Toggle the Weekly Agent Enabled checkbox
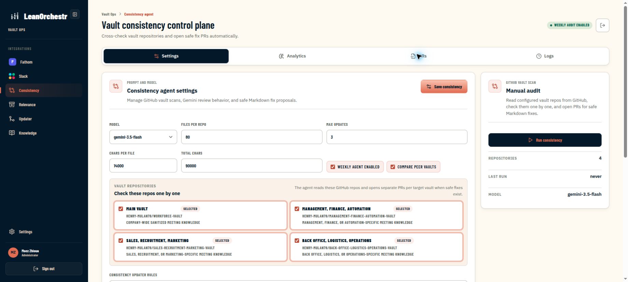 [333, 167]
